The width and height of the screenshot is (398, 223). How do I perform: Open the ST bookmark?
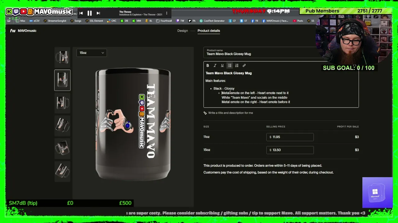coord(244,21)
